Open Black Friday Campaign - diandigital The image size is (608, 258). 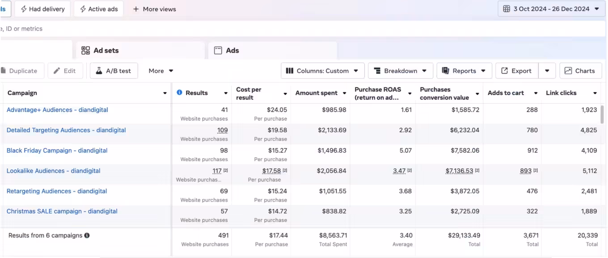pyautogui.click(x=57, y=150)
